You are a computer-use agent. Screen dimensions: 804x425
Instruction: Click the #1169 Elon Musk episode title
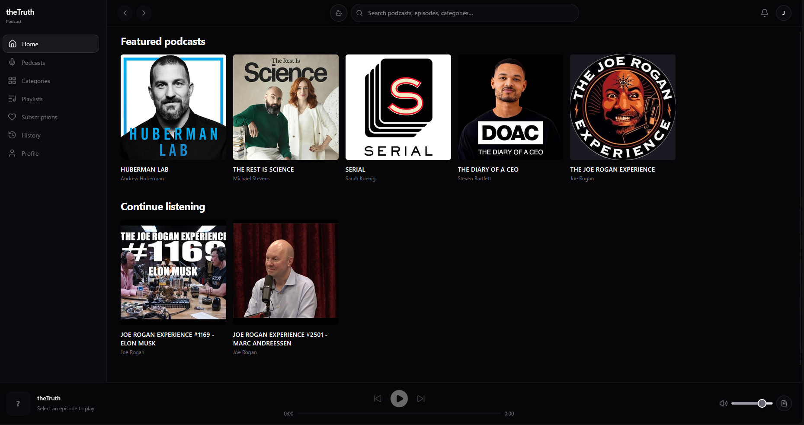pyautogui.click(x=167, y=339)
